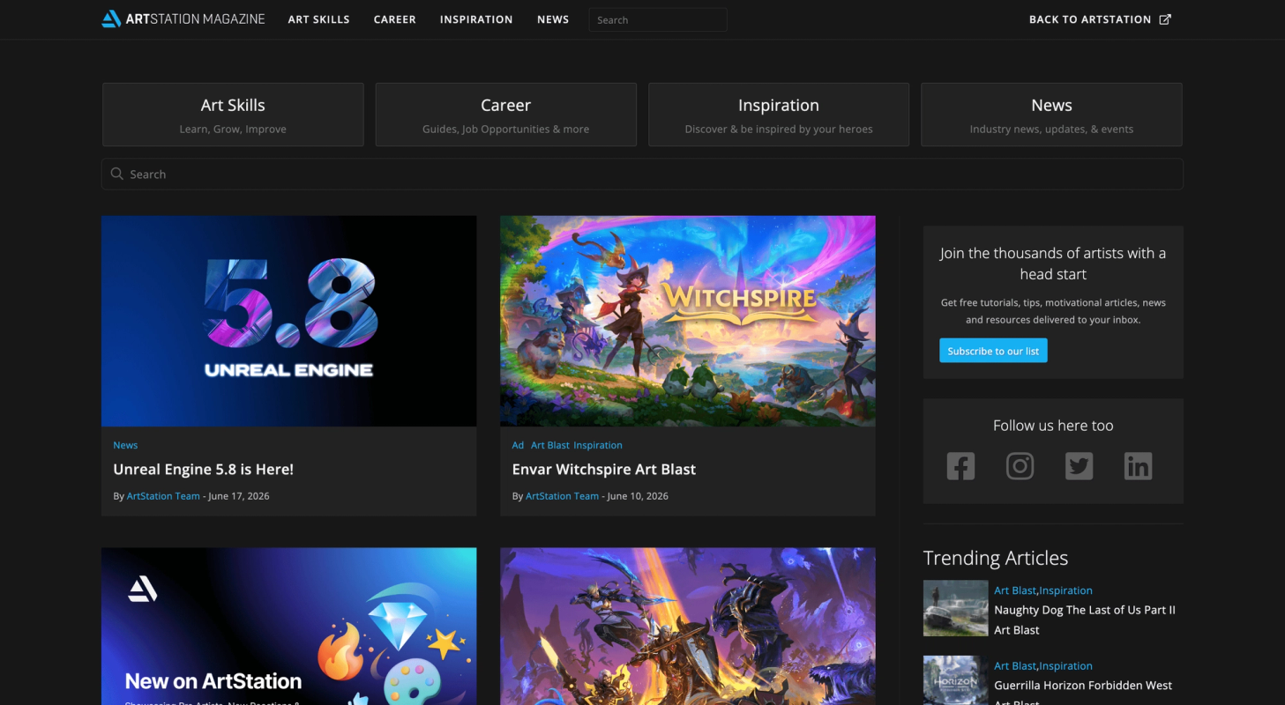Image resolution: width=1285 pixels, height=705 pixels.
Task: Open the Witchspire article image
Action: 688,321
